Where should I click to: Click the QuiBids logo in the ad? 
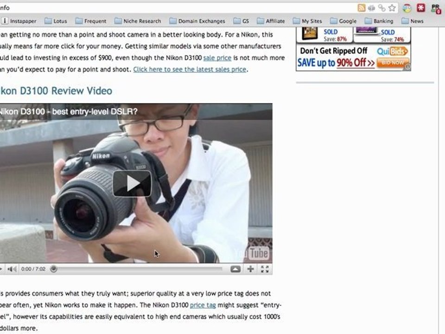coord(392,51)
